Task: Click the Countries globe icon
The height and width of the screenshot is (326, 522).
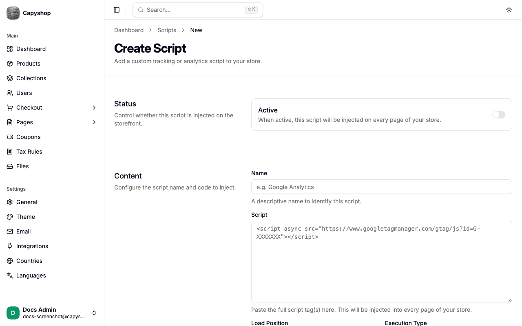Action: tap(10, 261)
